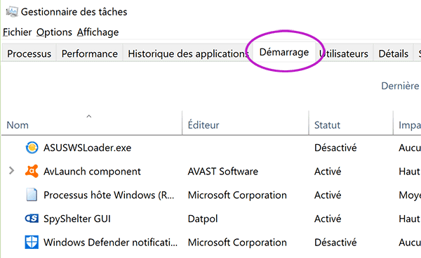This screenshot has height=258, width=421.
Task: Click Activé status of SpyShelter GUI
Action: [328, 219]
